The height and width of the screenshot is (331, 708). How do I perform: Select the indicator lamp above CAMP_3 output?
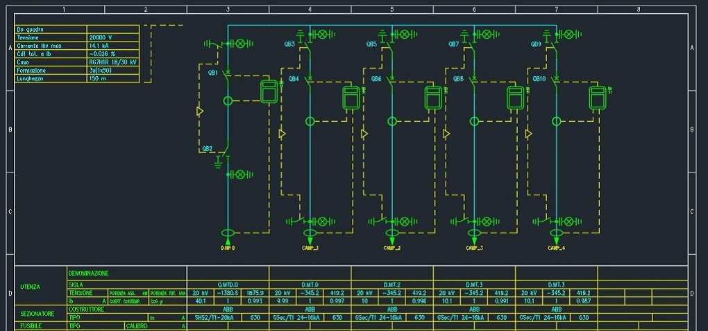point(487,221)
